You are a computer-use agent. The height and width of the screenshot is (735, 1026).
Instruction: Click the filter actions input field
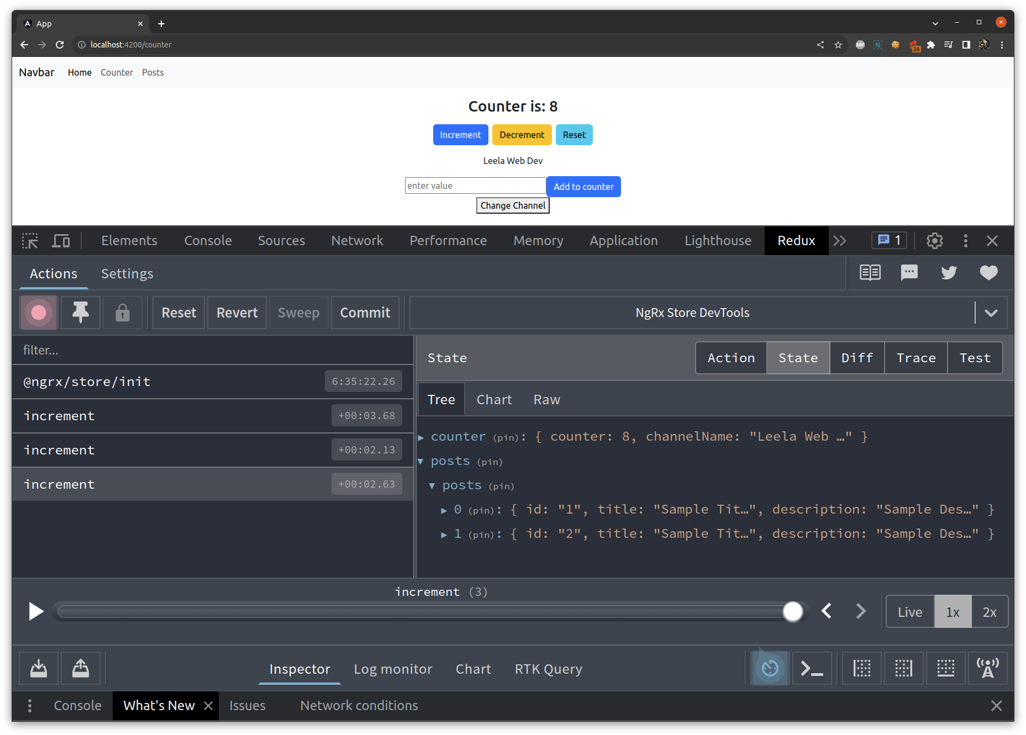213,350
